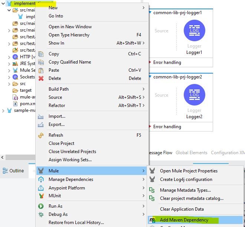Screen dimensions: 245x227
Task: Choose Open in New Window
Action: click(x=92, y=27)
